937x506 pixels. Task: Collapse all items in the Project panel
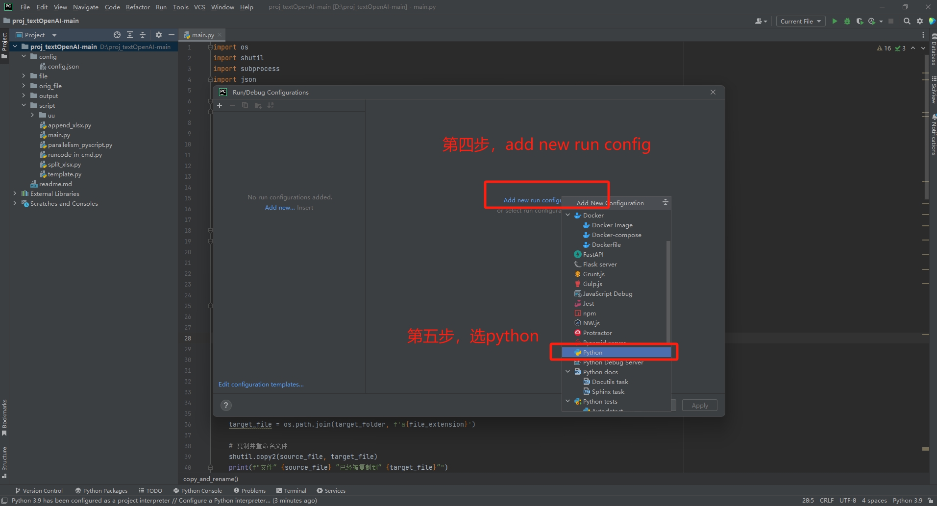click(x=143, y=35)
